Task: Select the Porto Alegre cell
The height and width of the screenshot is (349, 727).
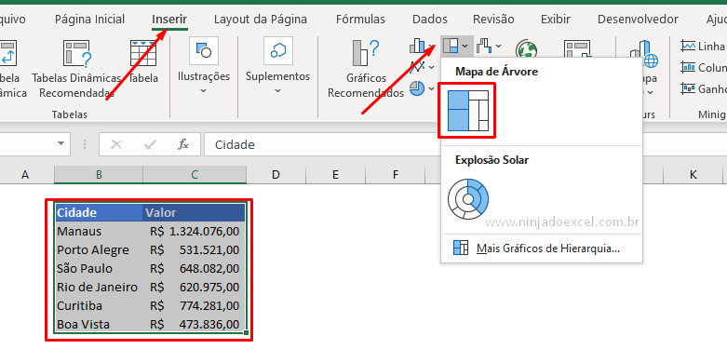Action: [99, 249]
